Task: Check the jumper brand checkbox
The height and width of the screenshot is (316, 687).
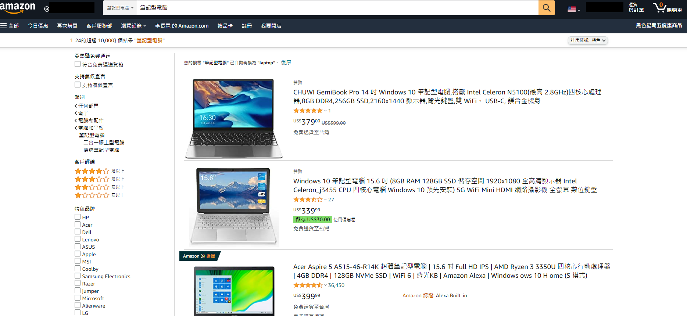Action: click(x=78, y=290)
